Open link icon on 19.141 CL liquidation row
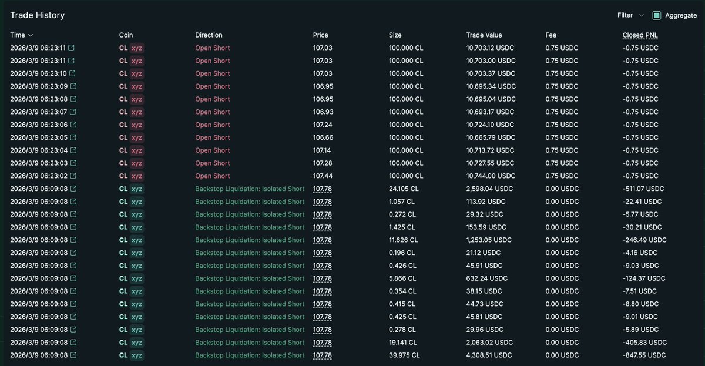This screenshot has width=705, height=366. [73, 343]
